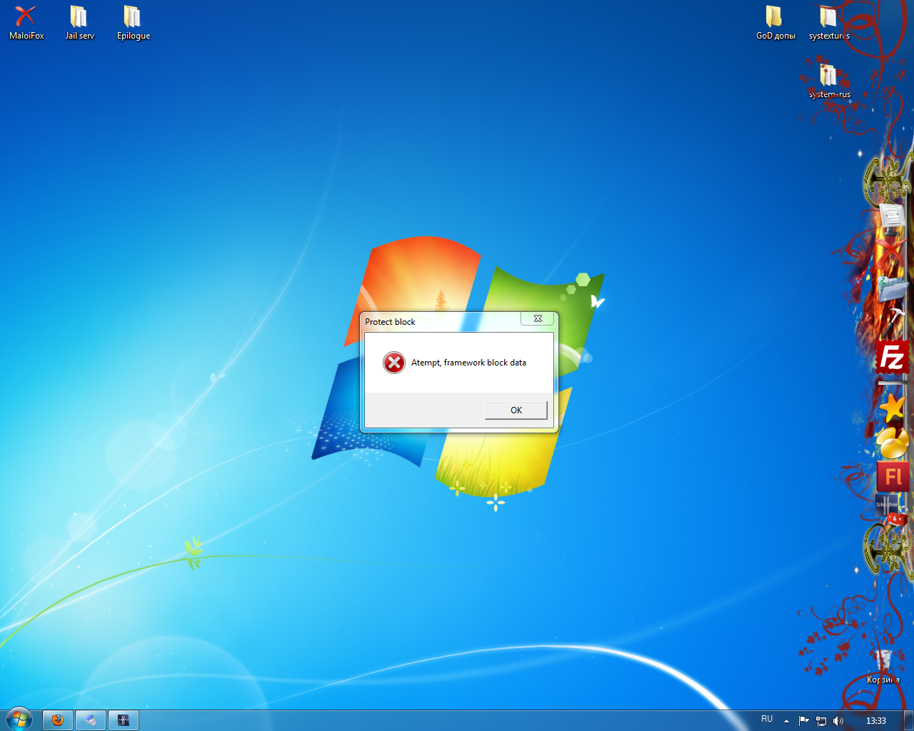This screenshot has width=914, height=731.
Task: Open the clock showing 13:33
Action: (875, 721)
